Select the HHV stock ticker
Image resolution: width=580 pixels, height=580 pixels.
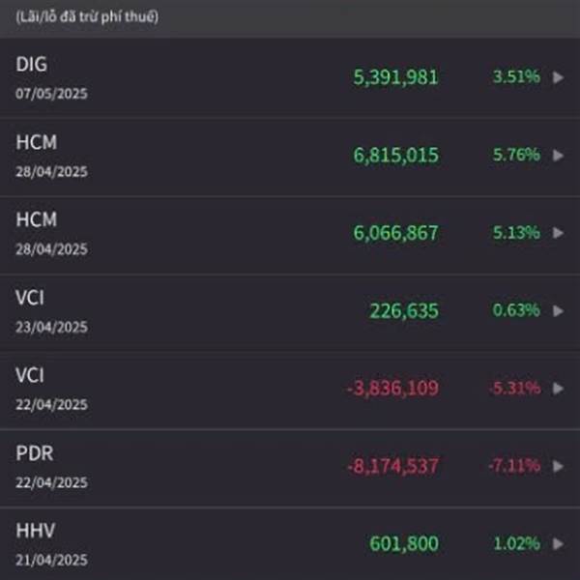point(36,531)
